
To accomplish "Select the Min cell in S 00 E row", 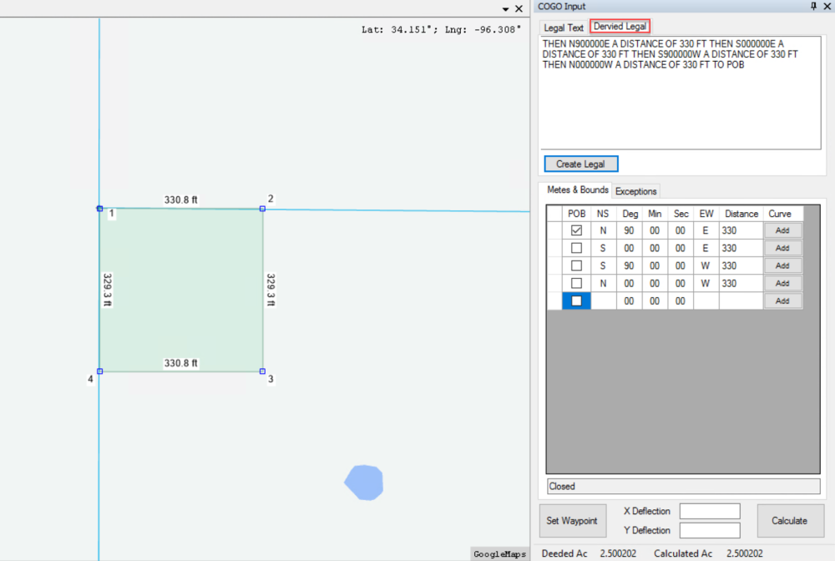I will pos(655,248).
